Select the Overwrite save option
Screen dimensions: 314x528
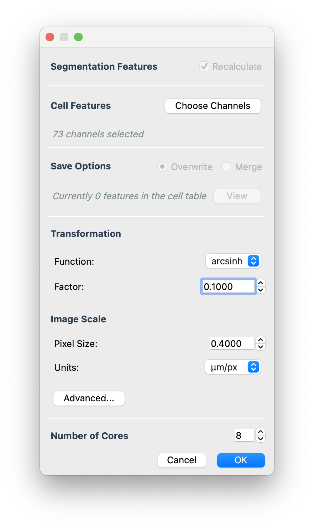pos(162,167)
